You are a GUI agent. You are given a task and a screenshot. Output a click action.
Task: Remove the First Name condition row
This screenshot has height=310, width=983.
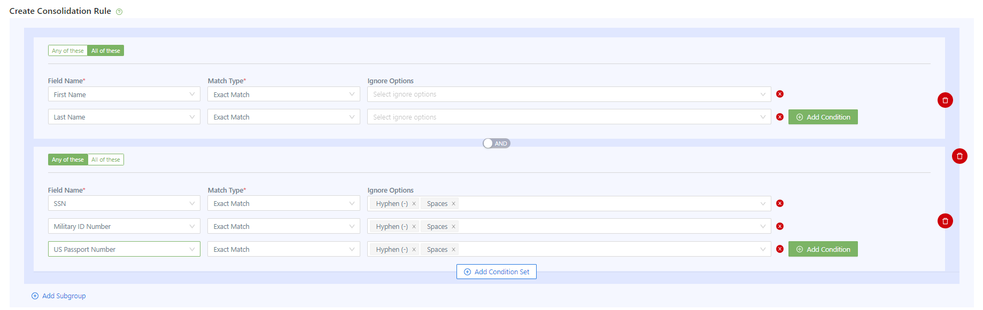780,94
